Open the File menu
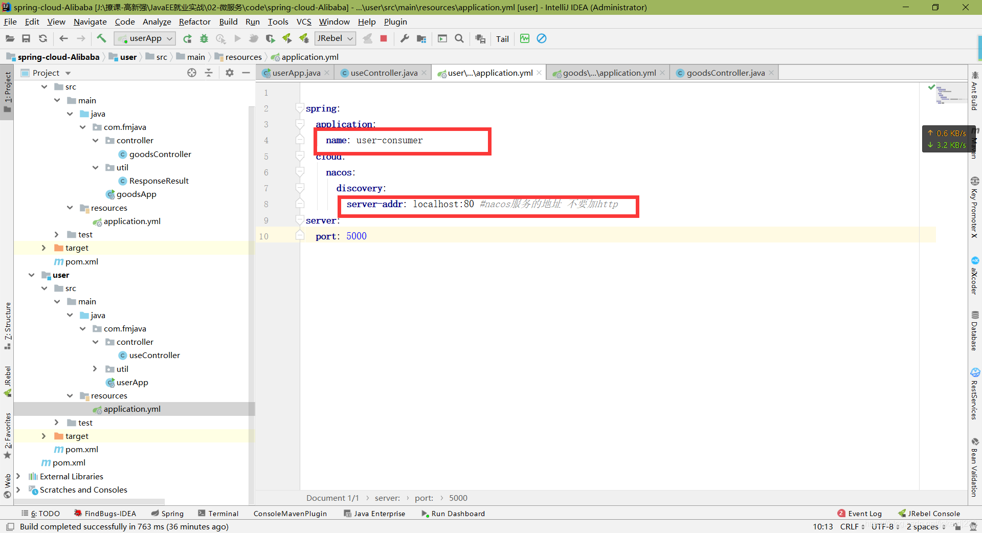This screenshot has width=982, height=533. (10, 21)
